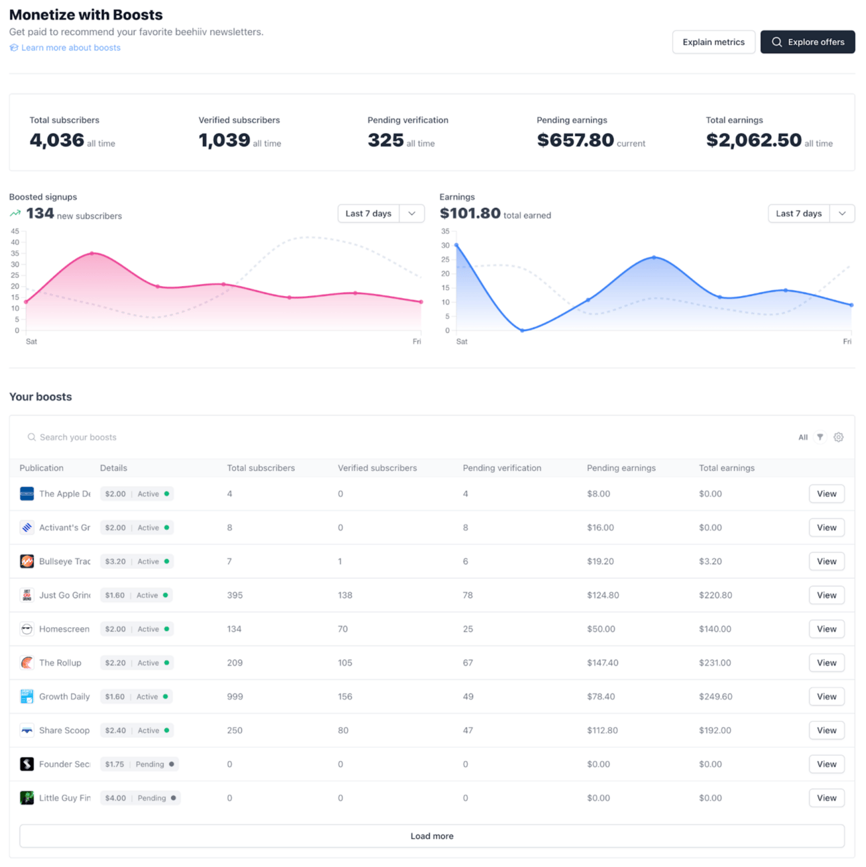View The Rollup boost details
Image resolution: width=866 pixels, height=867 pixels.
(826, 663)
